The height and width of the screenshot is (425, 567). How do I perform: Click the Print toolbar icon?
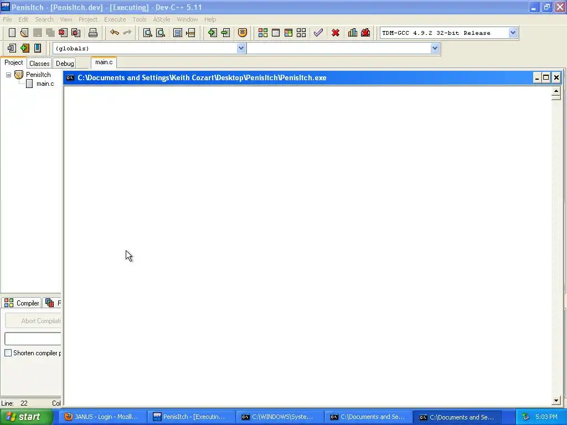click(x=93, y=33)
